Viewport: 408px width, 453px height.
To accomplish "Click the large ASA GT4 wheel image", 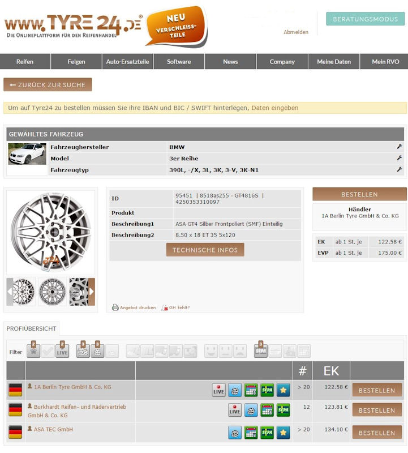I will [x=51, y=232].
